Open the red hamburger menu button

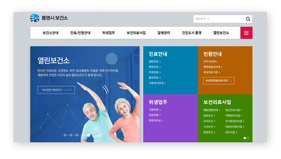(246, 33)
